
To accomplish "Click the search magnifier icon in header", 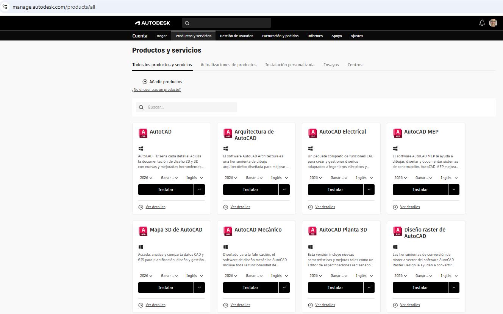I will coord(187,23).
